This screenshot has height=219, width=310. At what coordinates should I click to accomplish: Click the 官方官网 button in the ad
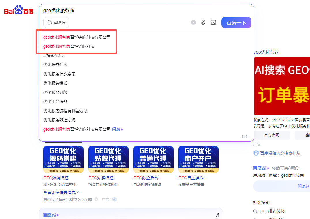[272, 135]
